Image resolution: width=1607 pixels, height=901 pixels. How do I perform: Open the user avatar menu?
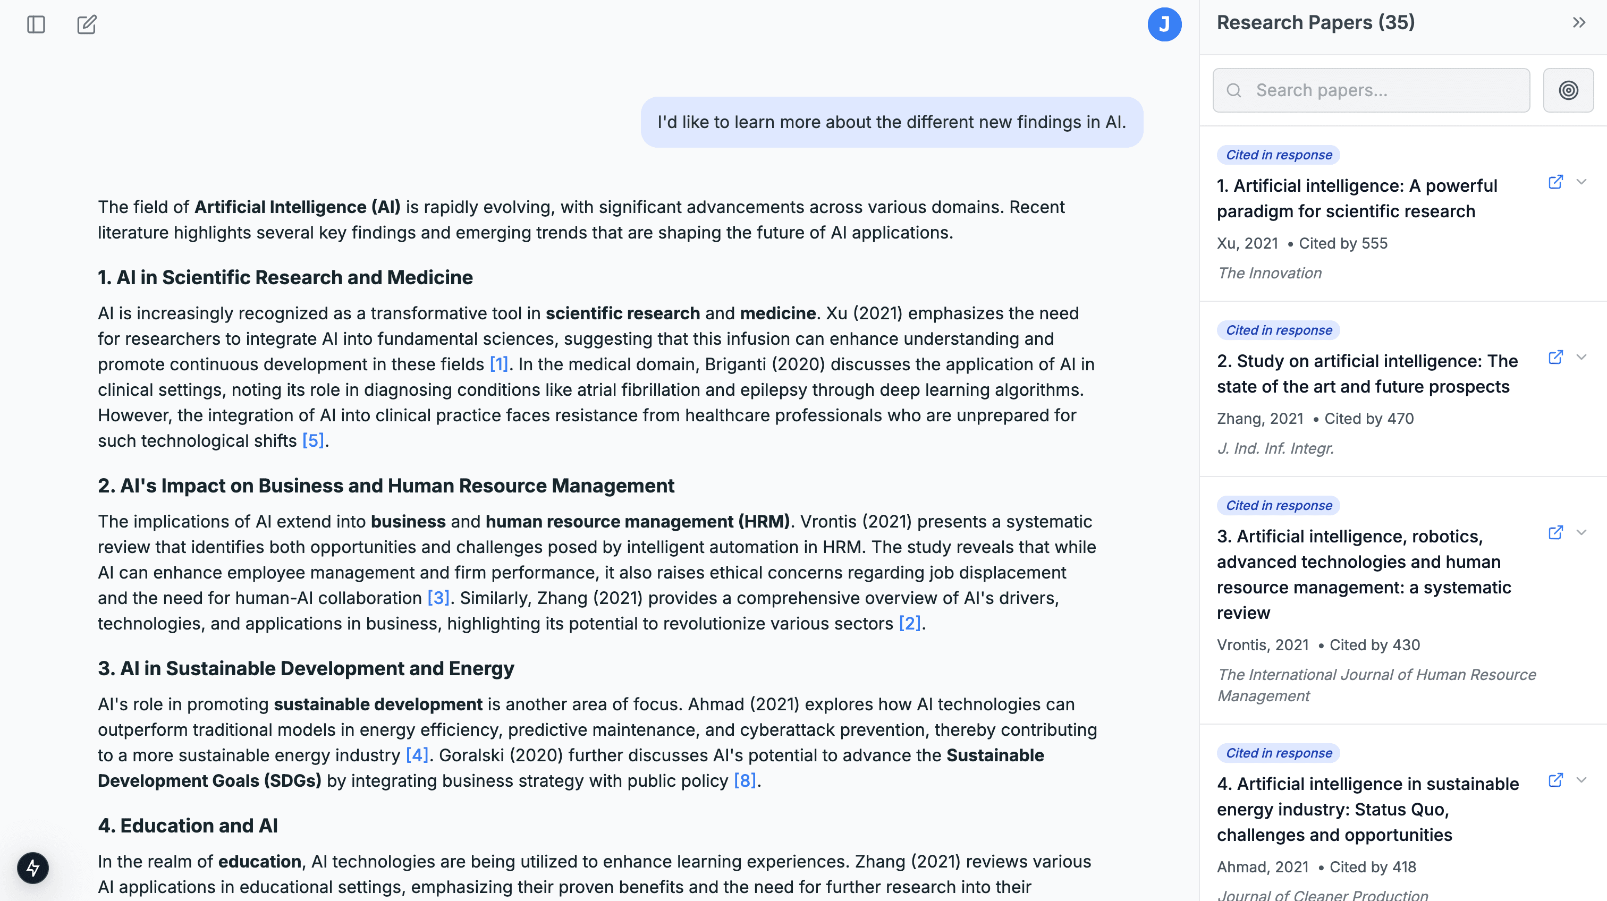(x=1165, y=24)
